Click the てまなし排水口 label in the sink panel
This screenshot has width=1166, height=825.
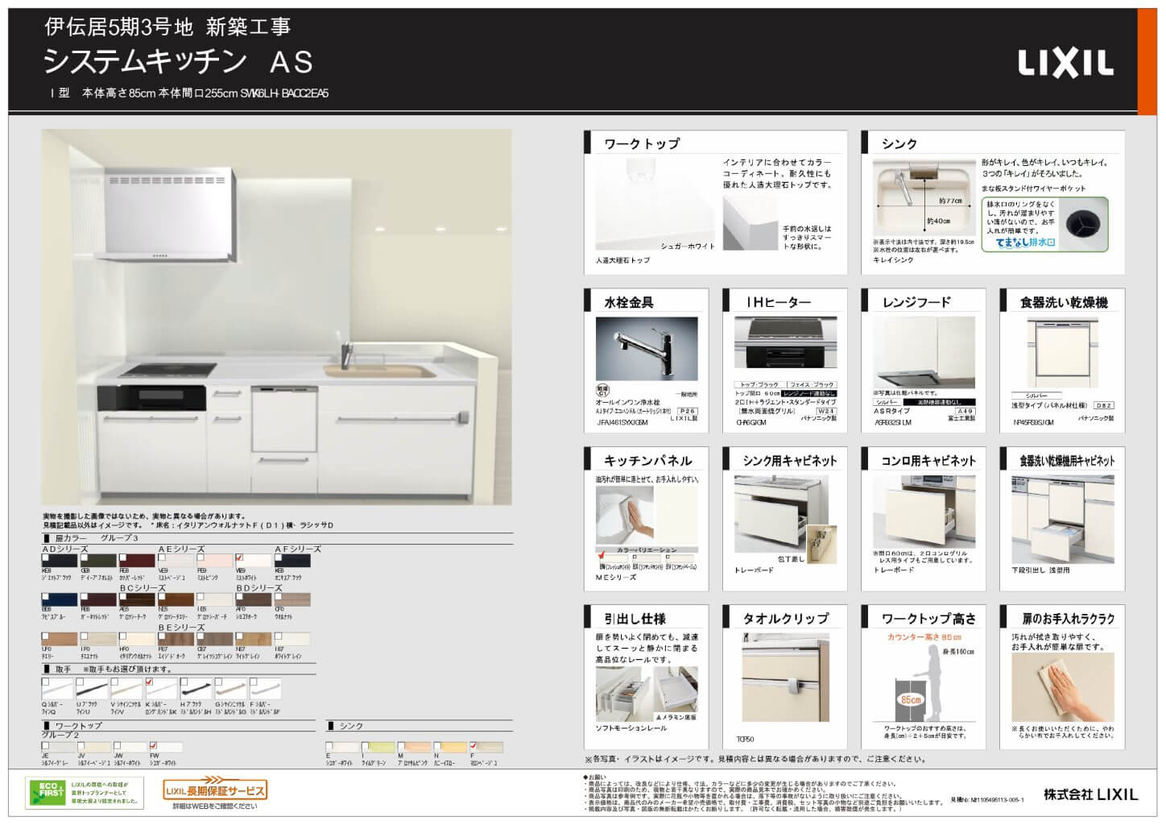1025,242
